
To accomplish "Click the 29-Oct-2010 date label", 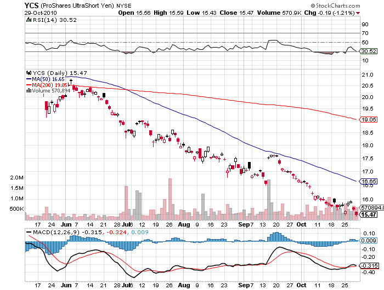I will (x=41, y=13).
